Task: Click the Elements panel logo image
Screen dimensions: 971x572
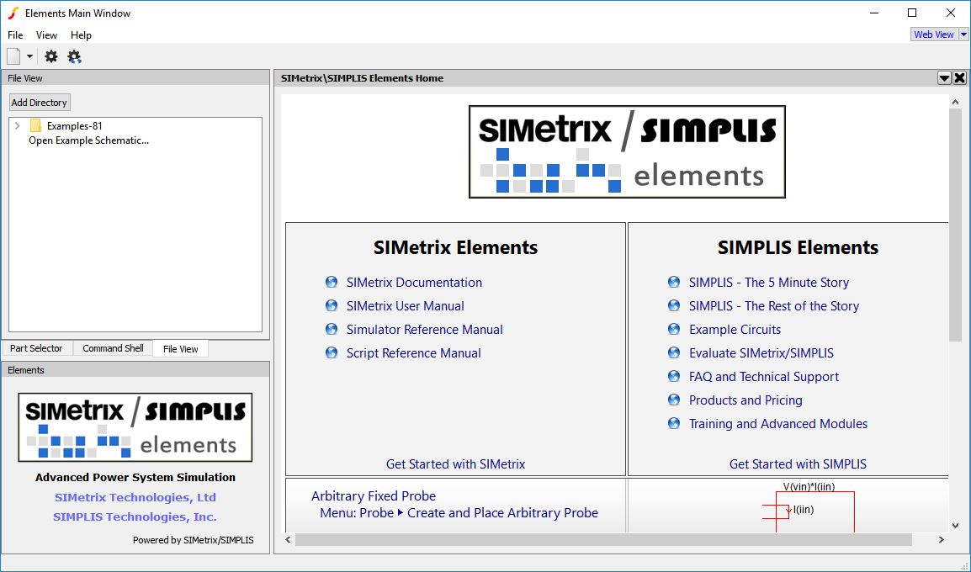Action: 135,427
